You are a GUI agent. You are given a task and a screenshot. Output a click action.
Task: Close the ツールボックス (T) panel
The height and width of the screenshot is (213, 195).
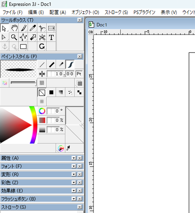click(x=80, y=20)
